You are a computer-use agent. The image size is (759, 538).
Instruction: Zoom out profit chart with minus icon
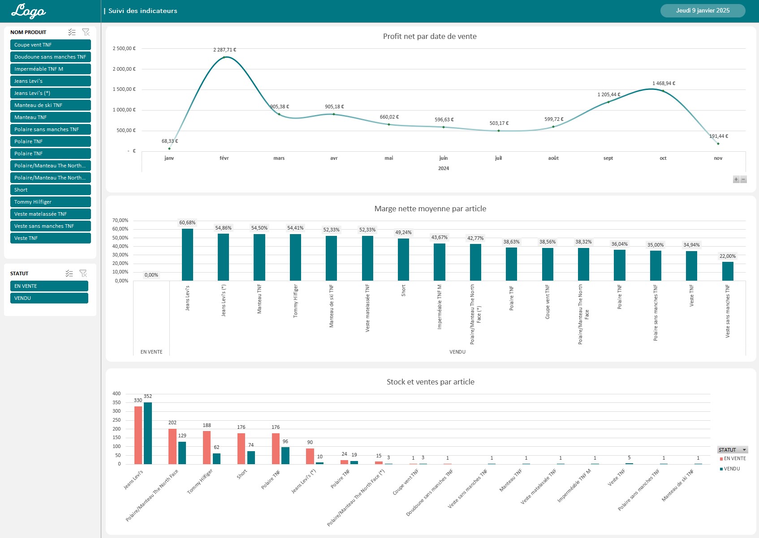[744, 180]
